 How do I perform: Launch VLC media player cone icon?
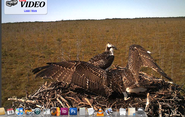click(100, 112)
